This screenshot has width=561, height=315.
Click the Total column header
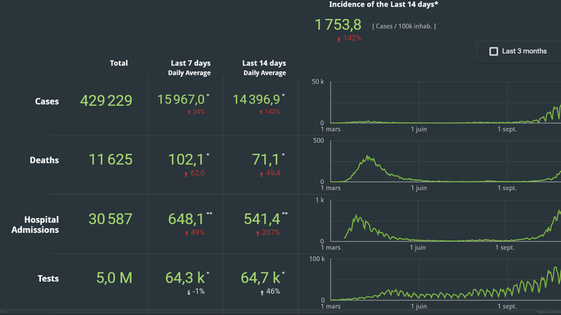pyautogui.click(x=119, y=63)
